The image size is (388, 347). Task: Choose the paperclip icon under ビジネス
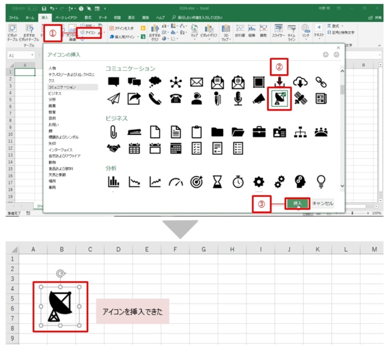coord(113,131)
